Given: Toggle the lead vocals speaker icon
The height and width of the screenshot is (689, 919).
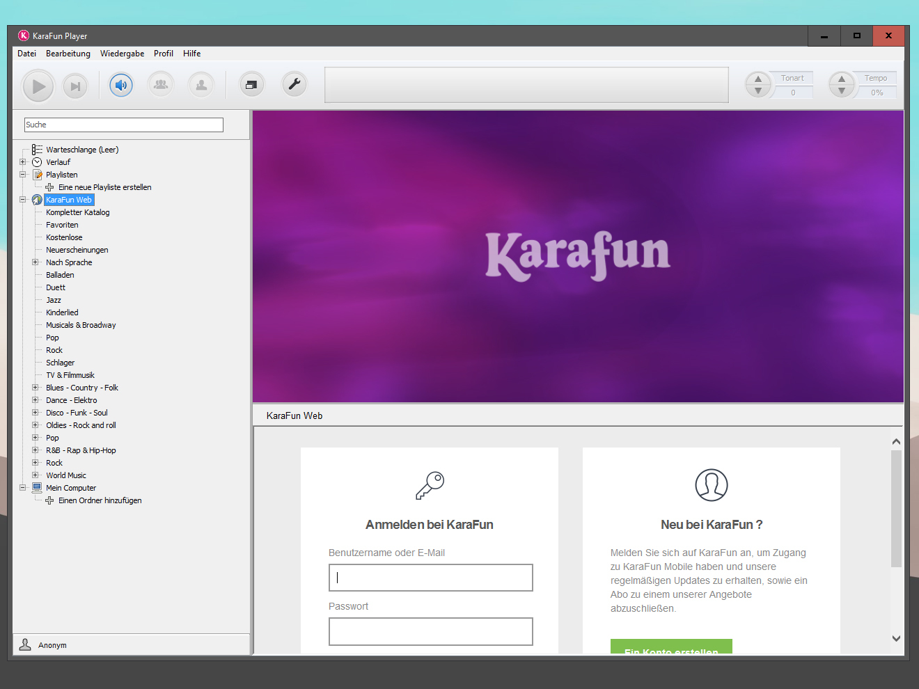Looking at the screenshot, I should [x=121, y=85].
